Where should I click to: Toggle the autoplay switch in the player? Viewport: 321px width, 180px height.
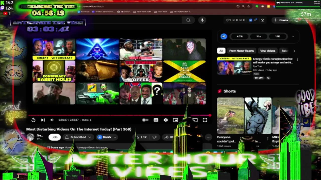pos(145,120)
